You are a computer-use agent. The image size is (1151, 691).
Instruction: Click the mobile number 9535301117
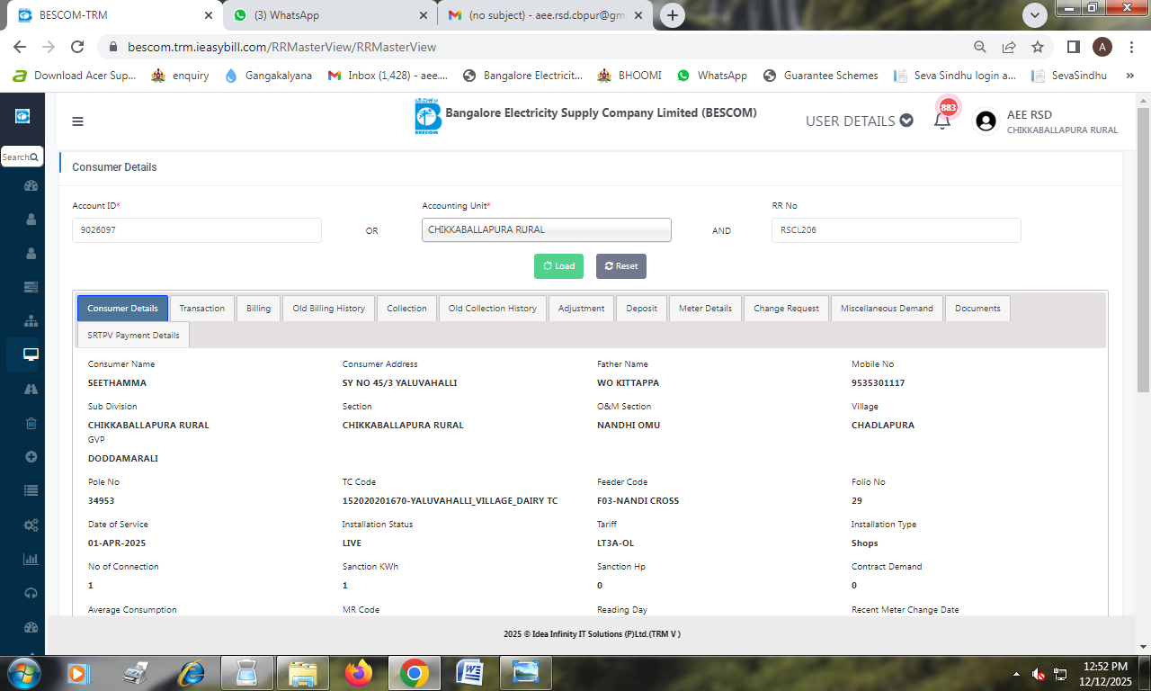click(879, 383)
